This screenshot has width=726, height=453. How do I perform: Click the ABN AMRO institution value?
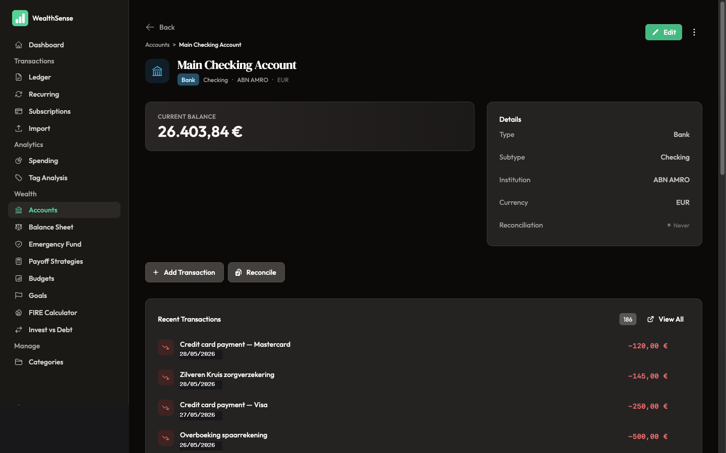(671, 180)
